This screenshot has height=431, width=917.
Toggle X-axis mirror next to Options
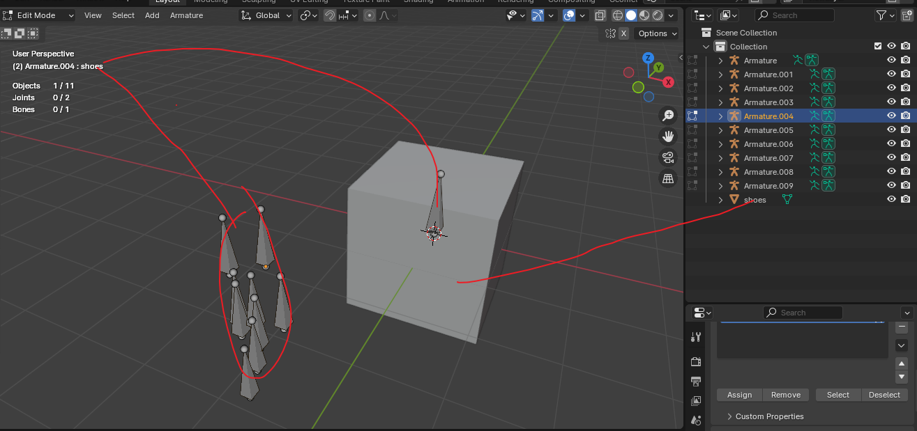coord(623,33)
